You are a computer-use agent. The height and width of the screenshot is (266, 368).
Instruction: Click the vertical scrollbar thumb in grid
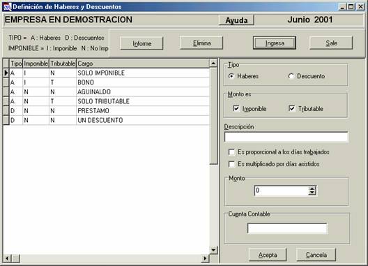click(213, 116)
